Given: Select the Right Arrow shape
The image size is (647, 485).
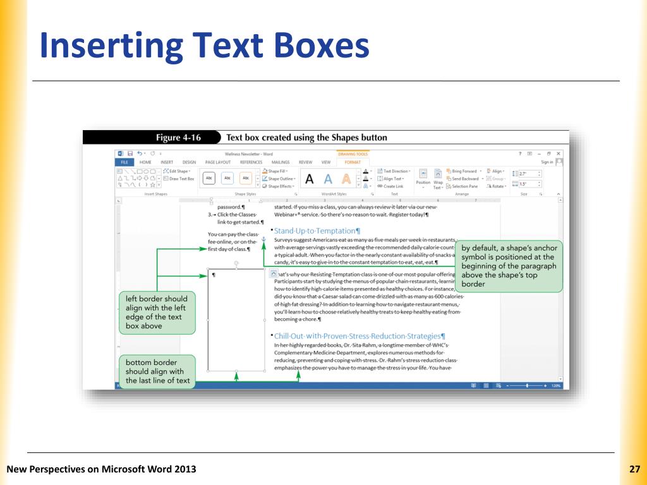Looking at the screenshot, I should click(x=140, y=178).
